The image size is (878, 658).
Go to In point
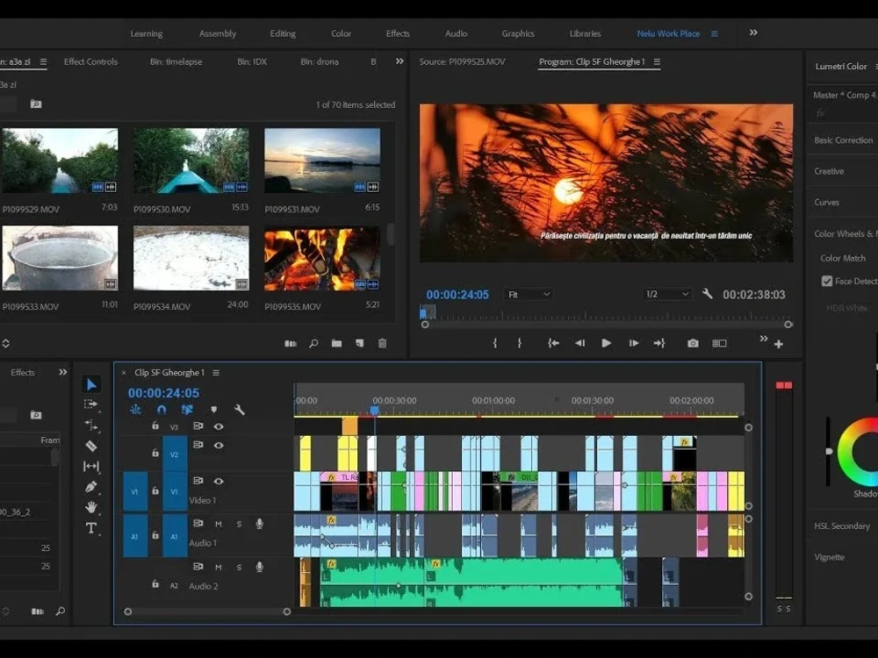(553, 343)
